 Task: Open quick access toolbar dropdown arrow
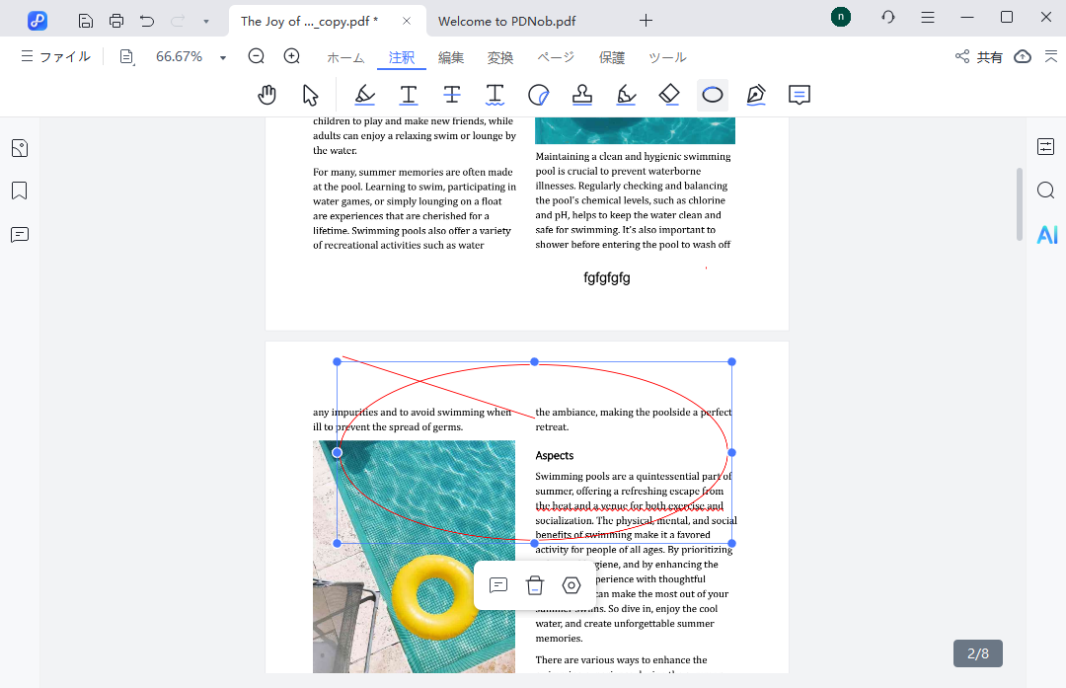coord(205,20)
